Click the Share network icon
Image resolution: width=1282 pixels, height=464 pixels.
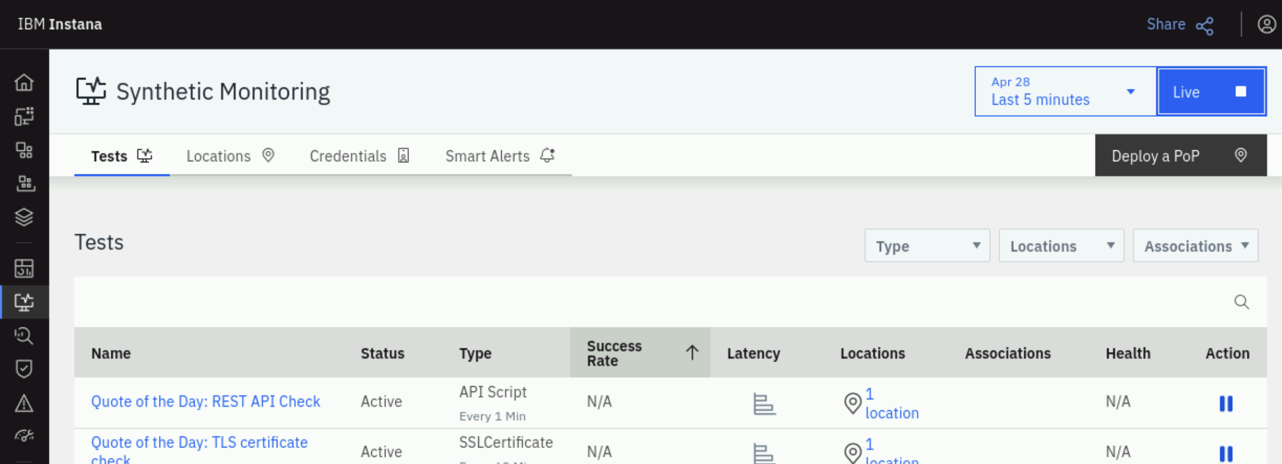click(x=1205, y=25)
